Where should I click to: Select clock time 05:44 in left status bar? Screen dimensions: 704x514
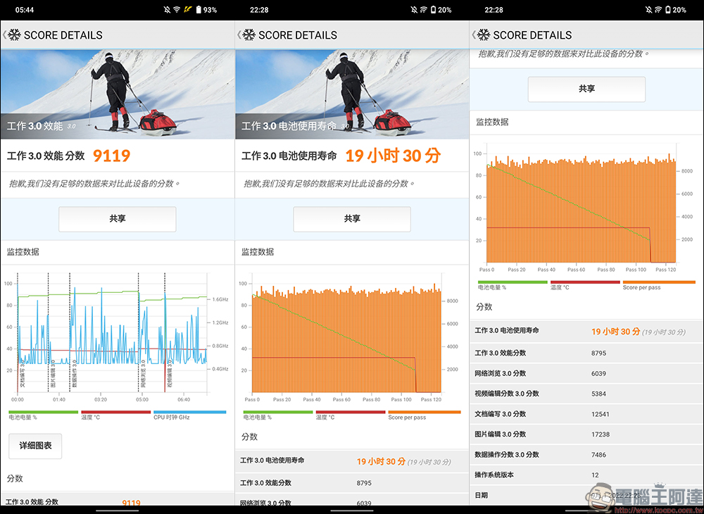coord(24,10)
